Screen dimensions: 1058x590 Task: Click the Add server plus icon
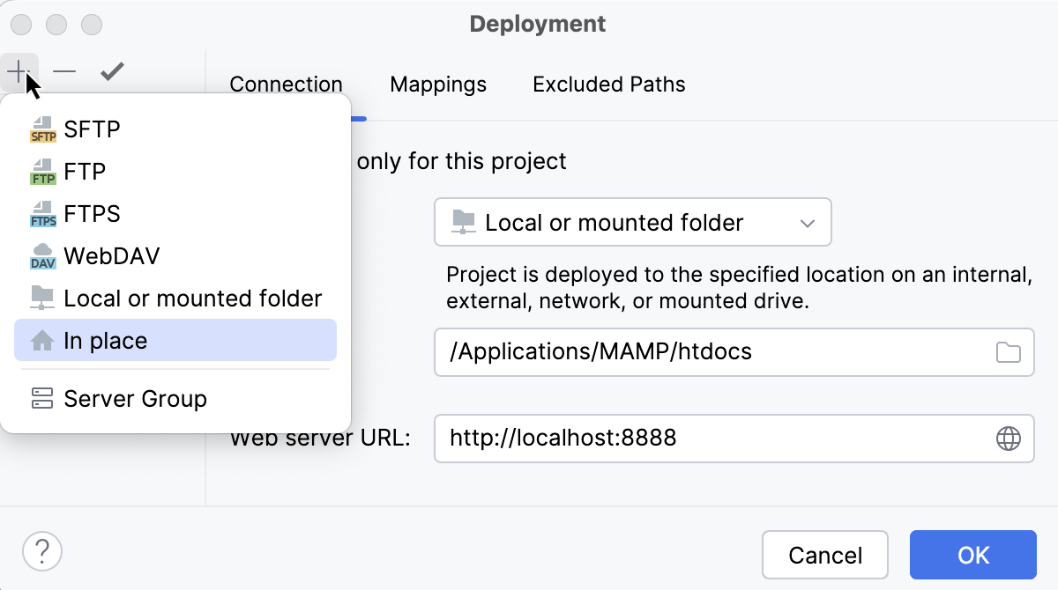19,70
